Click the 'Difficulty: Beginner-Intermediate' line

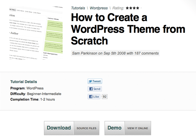(36, 94)
